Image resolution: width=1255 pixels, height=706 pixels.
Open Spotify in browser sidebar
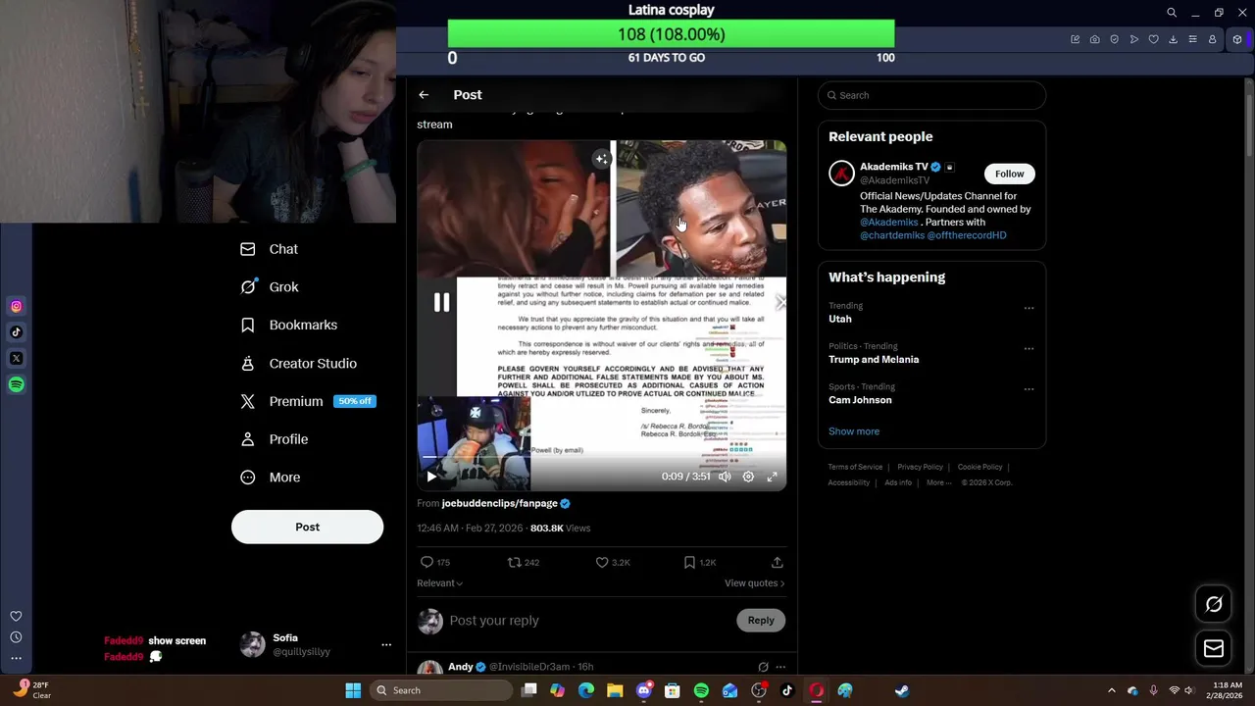click(16, 384)
